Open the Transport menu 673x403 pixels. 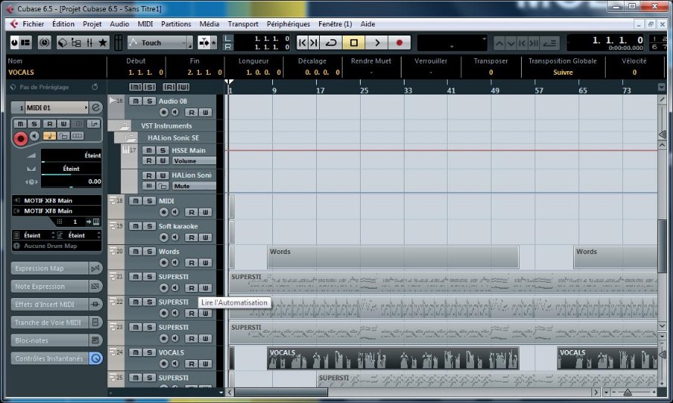[243, 24]
